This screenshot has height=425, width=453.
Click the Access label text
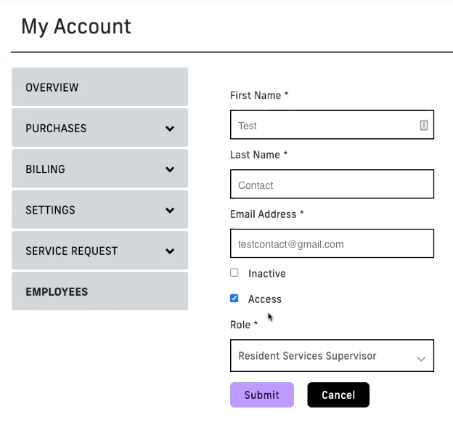click(265, 299)
